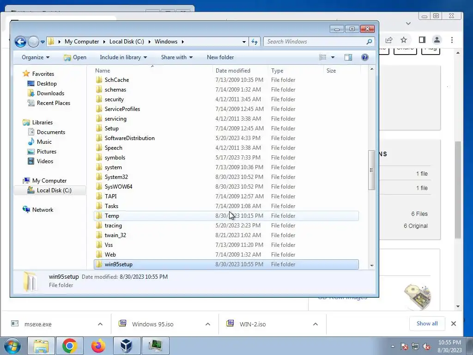Select the SysWOW64 folder icon
Viewport: 473px width, 355px height.
(x=99, y=187)
